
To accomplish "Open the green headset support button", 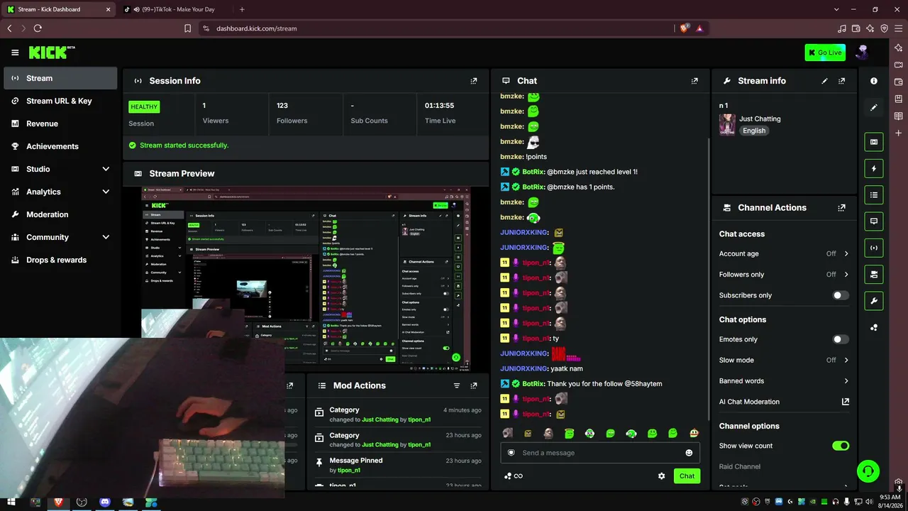I will click(868, 471).
